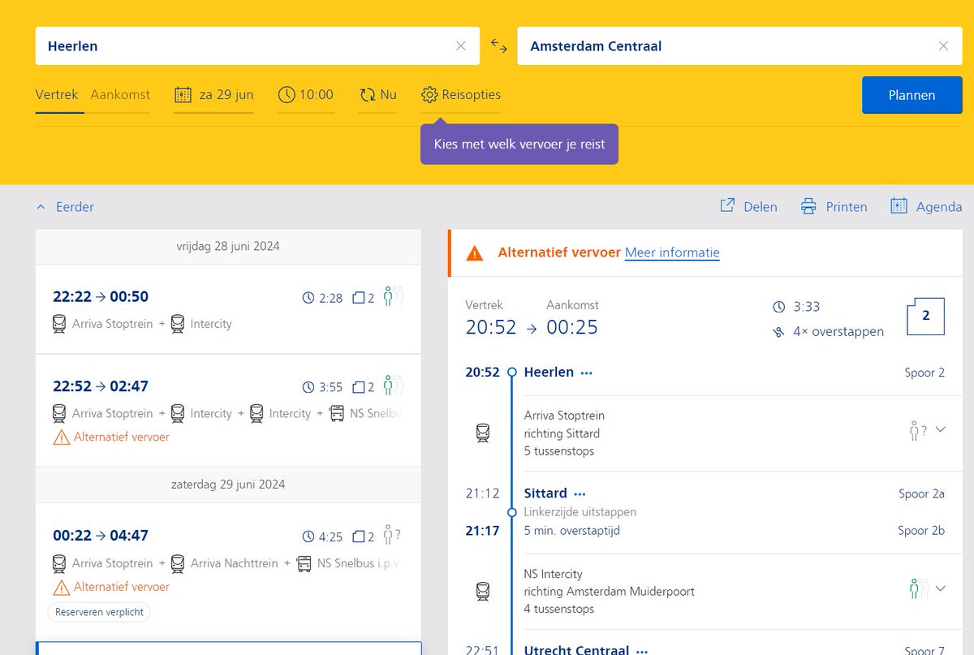Screen dimensions: 974x655
Task: Click the 'Spoor 2' platform label at Heerlen
Action: 924,373
